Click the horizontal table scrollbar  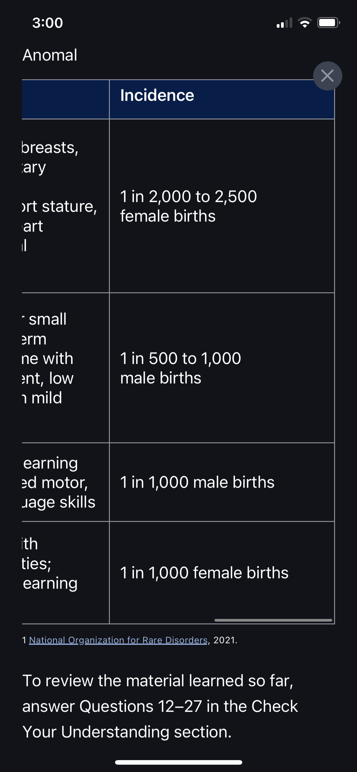[273, 620]
